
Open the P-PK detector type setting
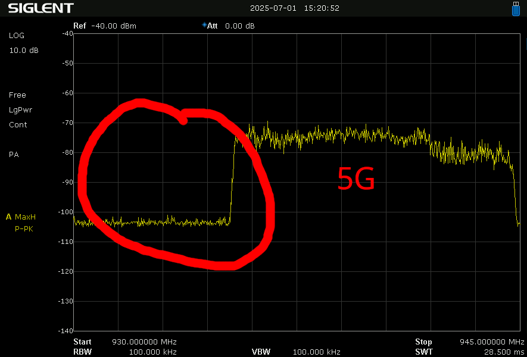pyautogui.click(x=24, y=228)
